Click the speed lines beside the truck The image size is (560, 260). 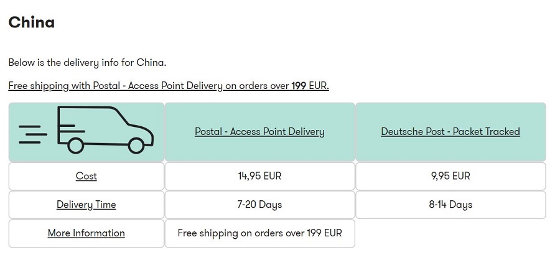pos(33,134)
